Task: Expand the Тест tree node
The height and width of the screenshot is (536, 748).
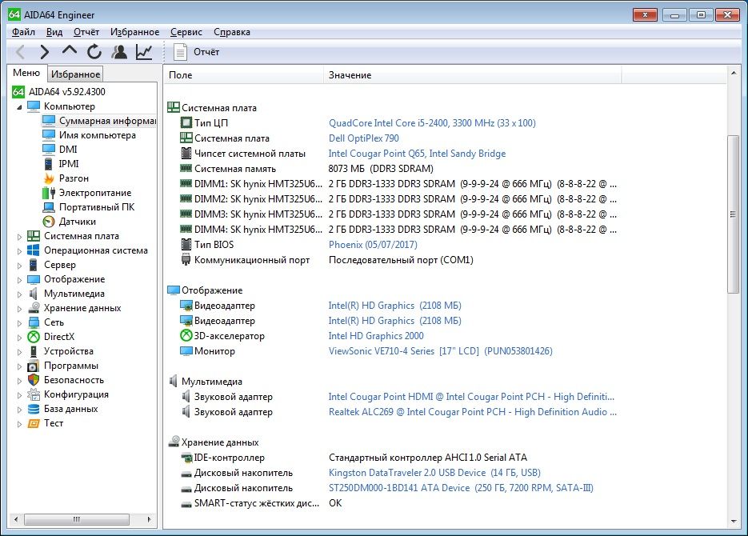Action: tap(19, 424)
